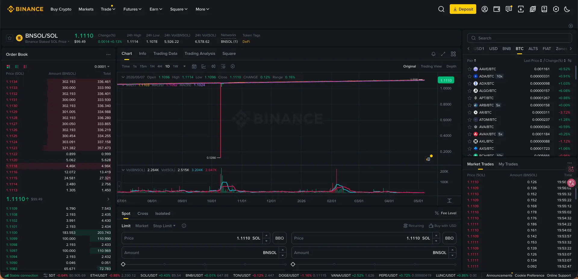
Task: Open order book precision 0.0001 dropdown
Action: (102, 67)
